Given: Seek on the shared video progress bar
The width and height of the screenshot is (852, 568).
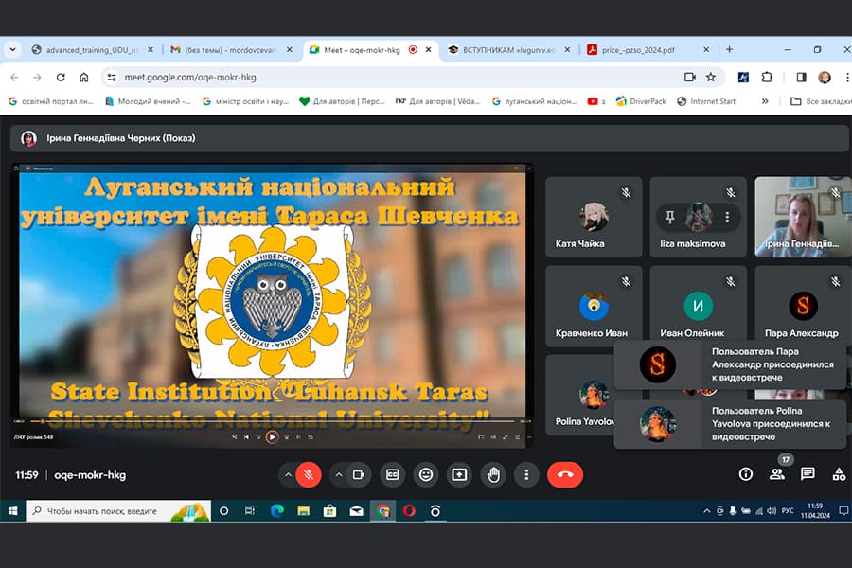Looking at the screenshot, I should coord(272,421).
